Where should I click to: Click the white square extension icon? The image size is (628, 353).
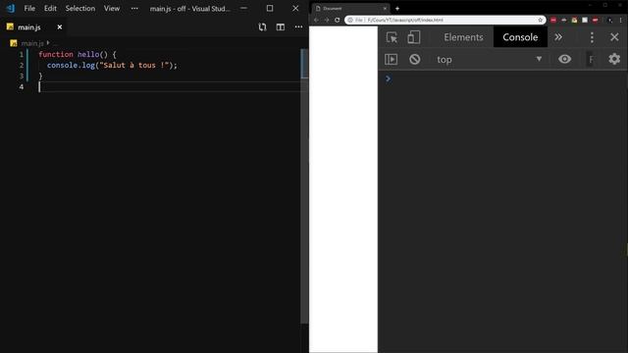click(x=585, y=20)
